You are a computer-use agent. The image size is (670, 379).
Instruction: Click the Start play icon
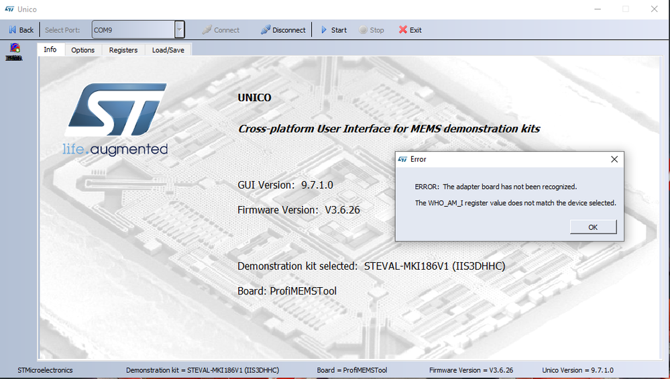point(324,30)
